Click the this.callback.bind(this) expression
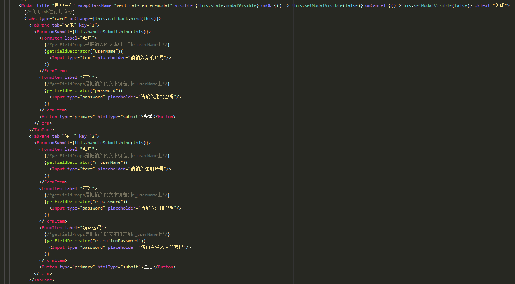This screenshot has width=515, height=284. pos(126,19)
